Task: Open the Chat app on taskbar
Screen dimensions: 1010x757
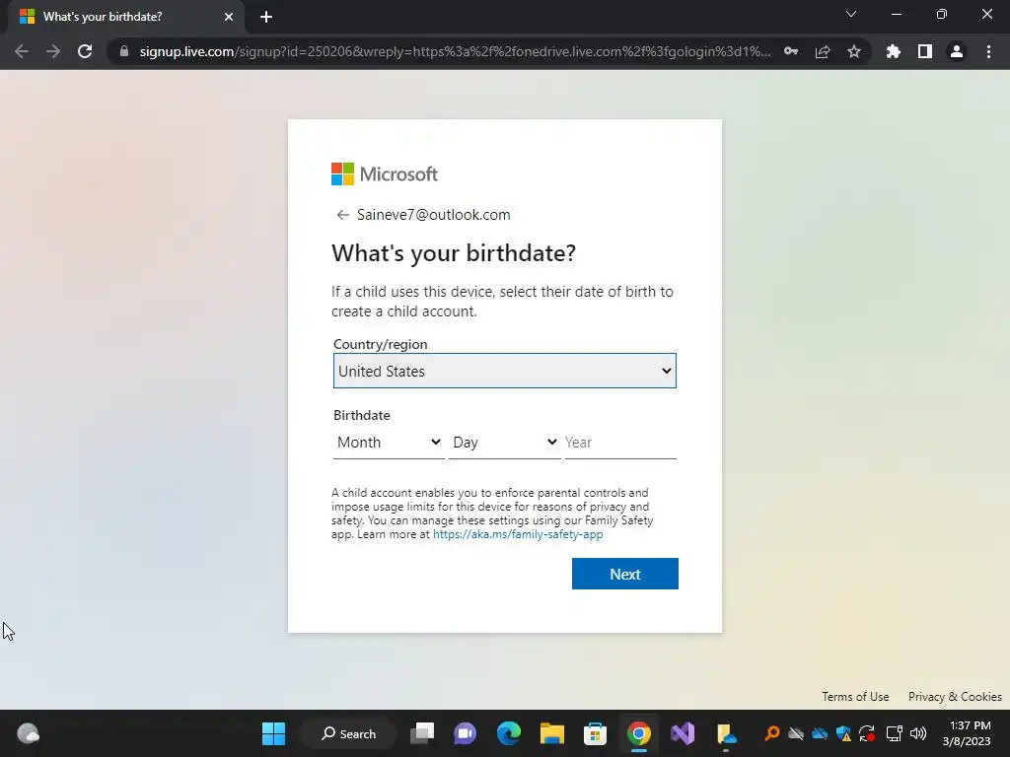Action: pos(466,733)
